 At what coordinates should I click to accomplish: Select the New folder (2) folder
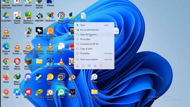click(94, 94)
